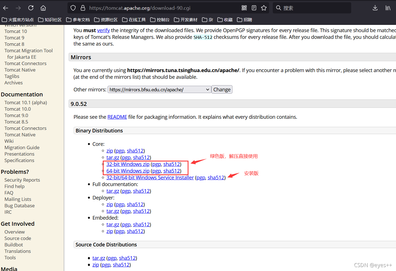
Task: Open the 杂 bookmark folder
Action: [x=208, y=20]
